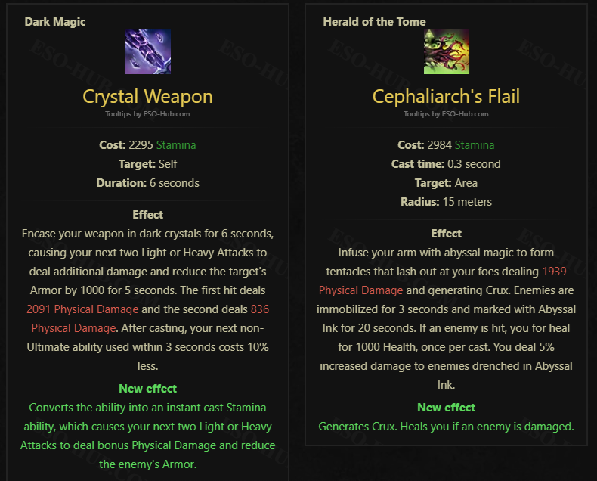Click 'Tooltips by ESO-Hub.com' under Cephaliarch's Flail
The width and height of the screenshot is (597, 481).
pos(446,114)
